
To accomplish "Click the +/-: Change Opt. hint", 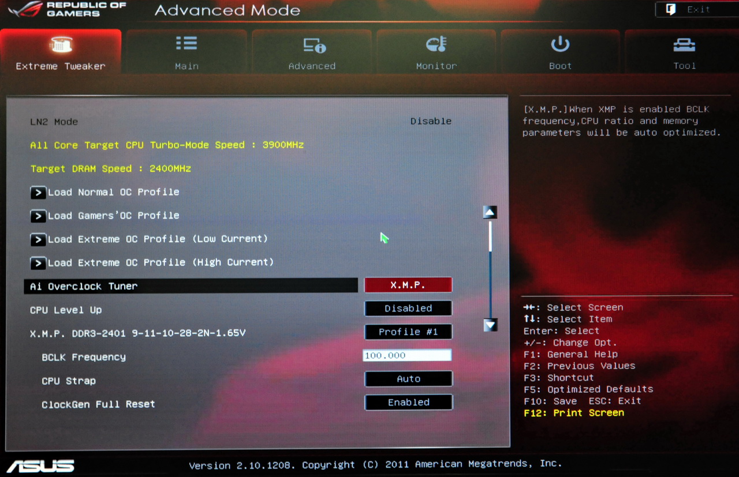I will [x=570, y=342].
